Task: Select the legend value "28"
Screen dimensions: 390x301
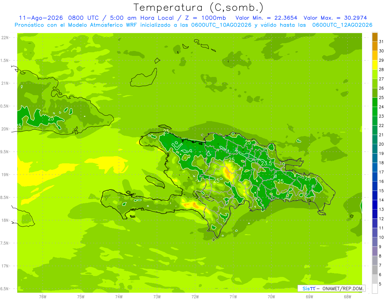Action: 382,69
